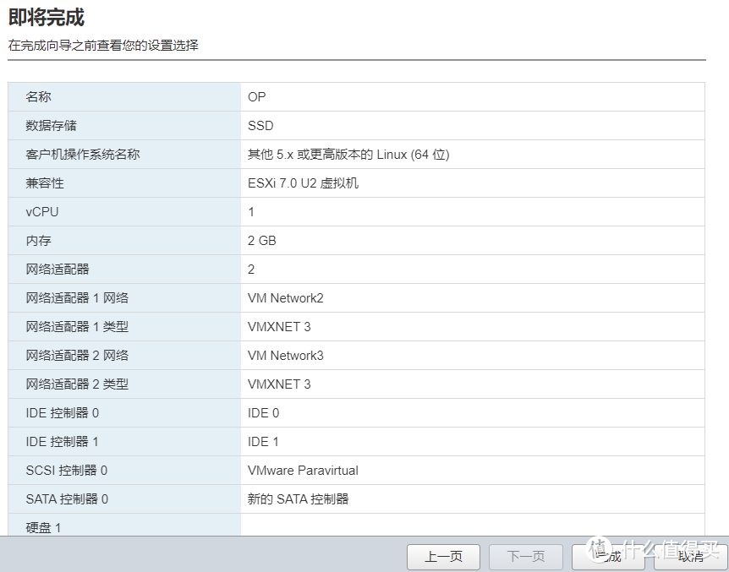The width and height of the screenshot is (729, 572).
Task: Select the 客户机操作系统名称 row label
Action: click(83, 155)
